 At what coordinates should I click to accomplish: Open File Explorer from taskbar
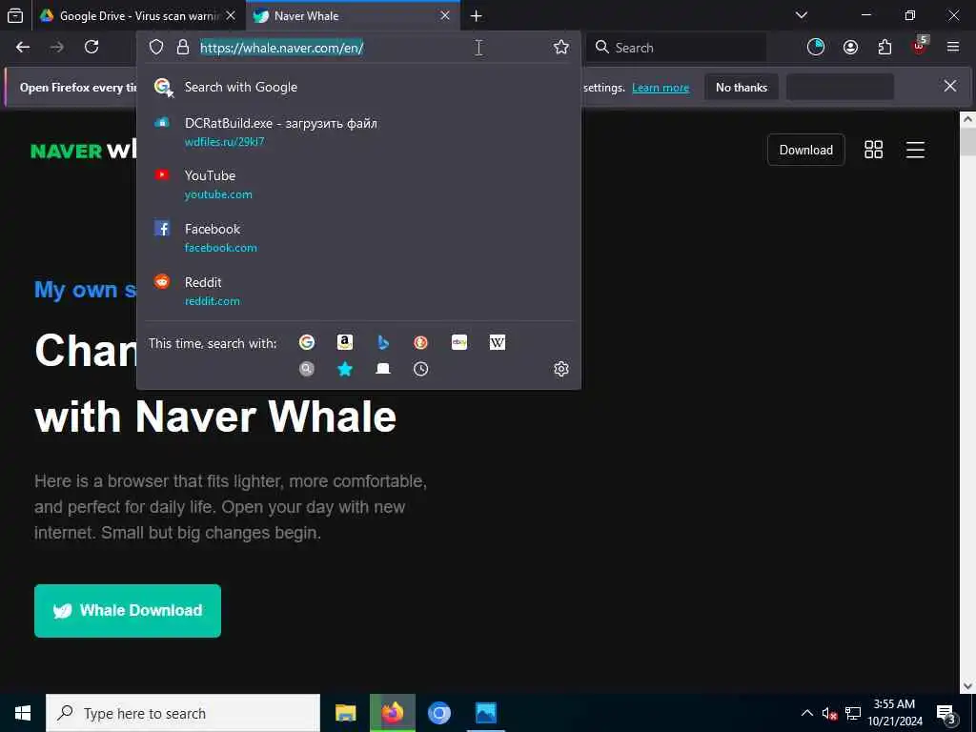345,713
